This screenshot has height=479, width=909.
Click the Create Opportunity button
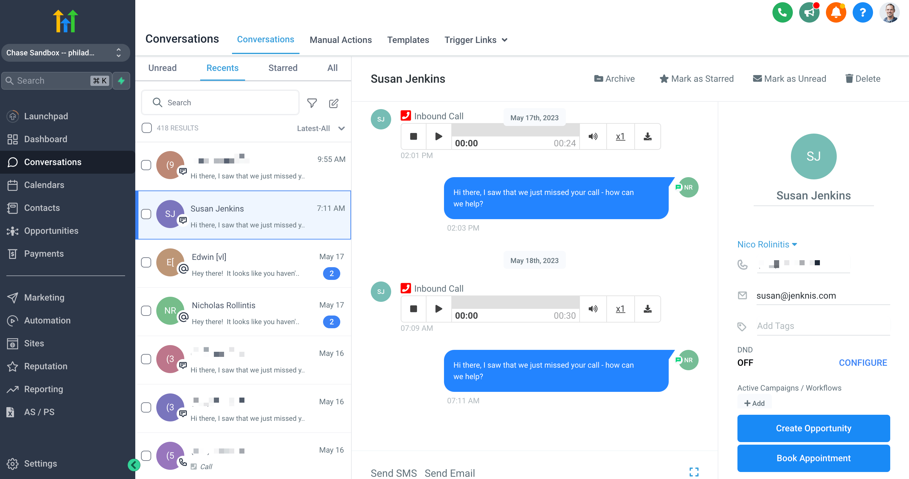point(814,428)
